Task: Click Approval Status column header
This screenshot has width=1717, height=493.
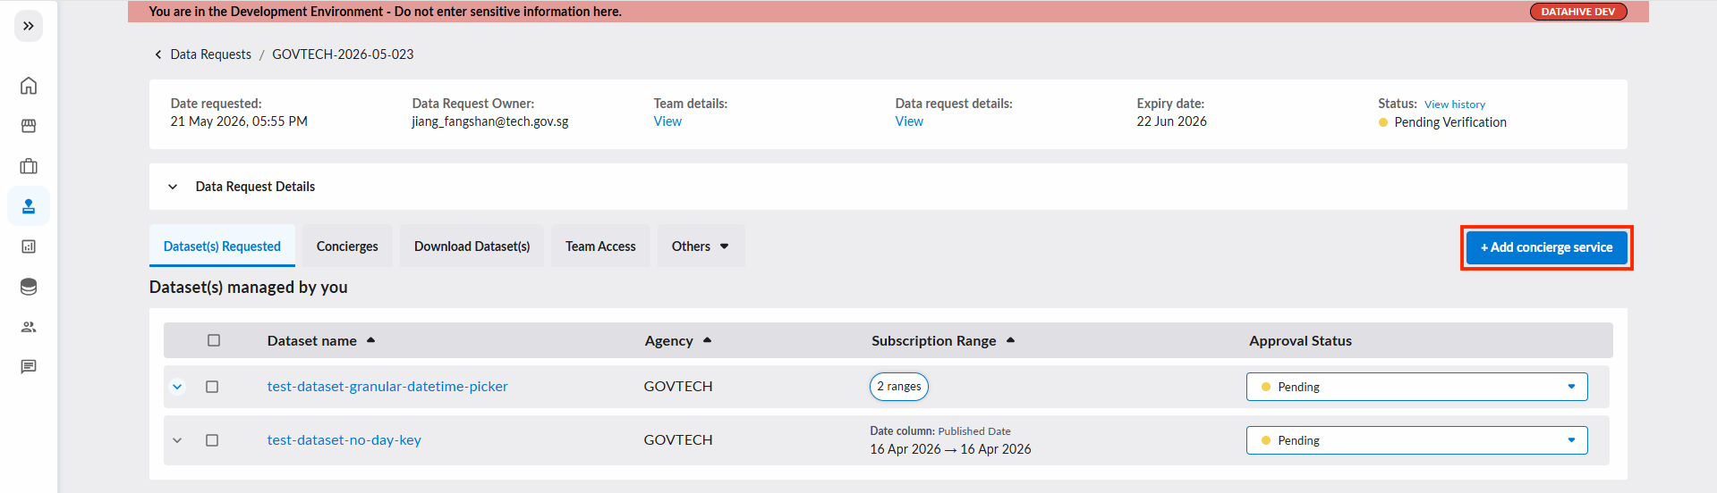Action: (x=1300, y=340)
